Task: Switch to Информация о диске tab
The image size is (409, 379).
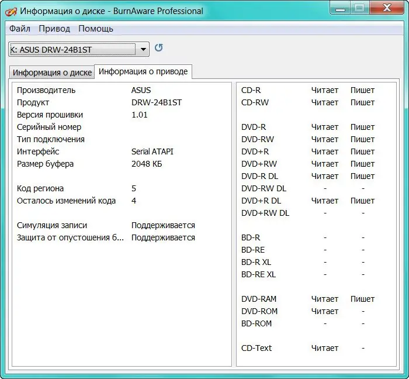Action: (x=52, y=73)
